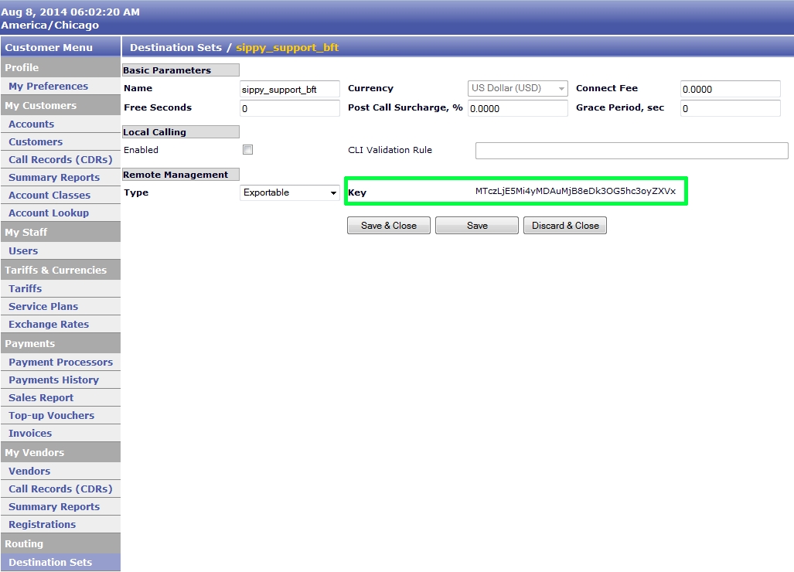
Task: Select My Preferences from the menu
Action: pyautogui.click(x=49, y=86)
